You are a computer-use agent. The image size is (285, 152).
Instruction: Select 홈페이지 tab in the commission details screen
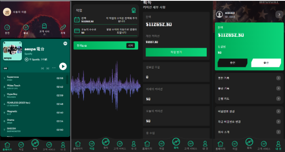click(x=147, y=145)
